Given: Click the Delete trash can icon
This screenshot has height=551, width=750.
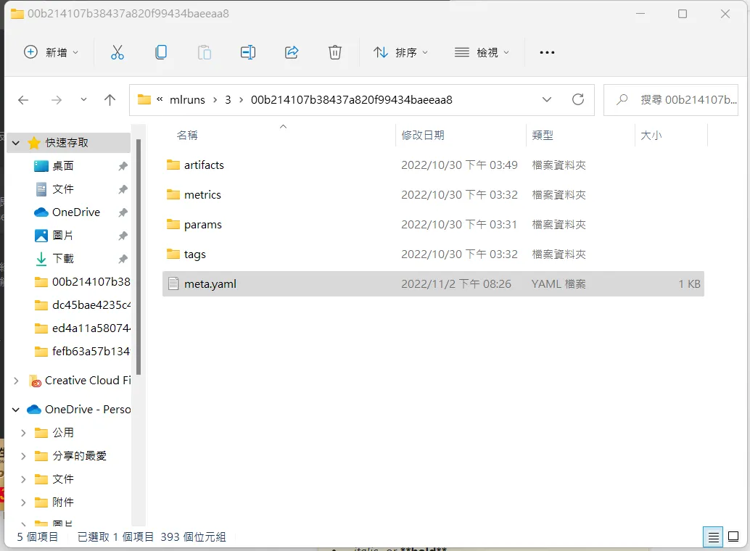Looking at the screenshot, I should [x=335, y=52].
